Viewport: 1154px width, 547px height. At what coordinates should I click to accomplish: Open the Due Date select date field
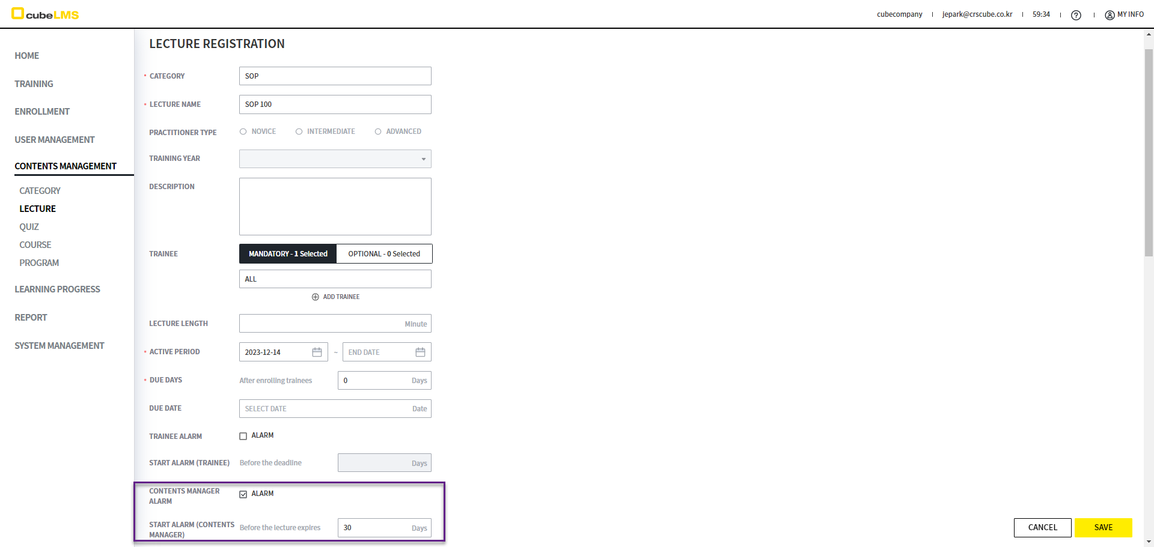[x=335, y=409]
